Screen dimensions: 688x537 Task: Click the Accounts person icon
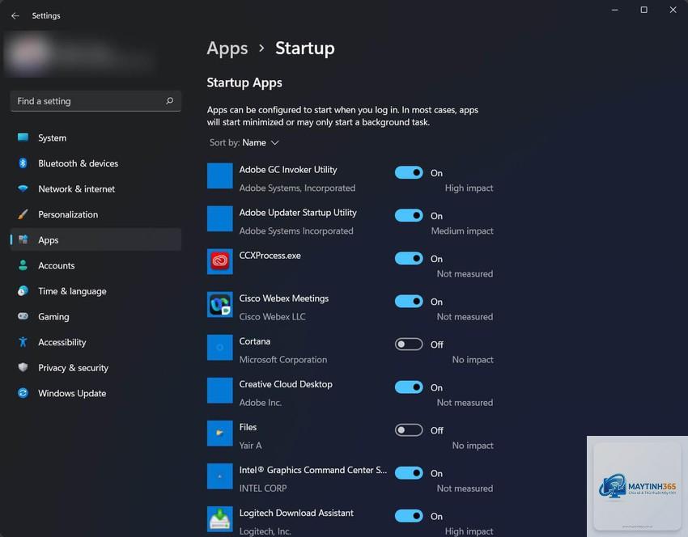click(23, 265)
